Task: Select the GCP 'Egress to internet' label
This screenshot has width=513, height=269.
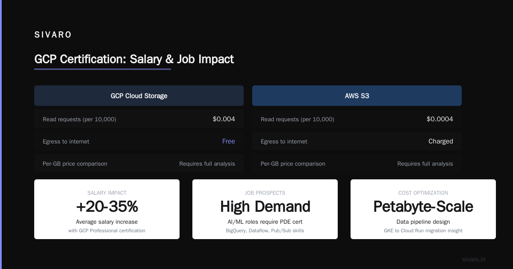Action: pyautogui.click(x=66, y=141)
